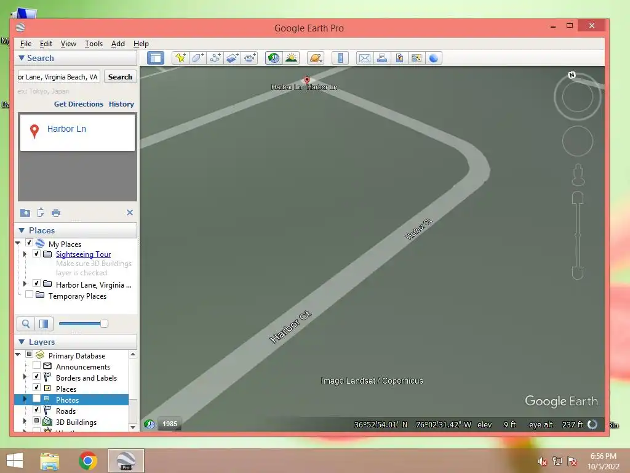Switch between Earth, Sky and planets icon

tap(316, 58)
